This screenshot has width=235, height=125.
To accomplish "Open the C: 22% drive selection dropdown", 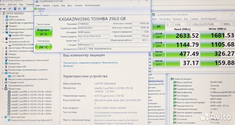I will point(205,24).
